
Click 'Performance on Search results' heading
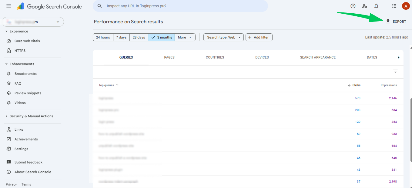pos(129,22)
